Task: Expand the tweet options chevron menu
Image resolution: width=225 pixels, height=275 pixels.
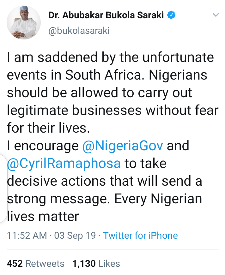Action: click(x=216, y=15)
